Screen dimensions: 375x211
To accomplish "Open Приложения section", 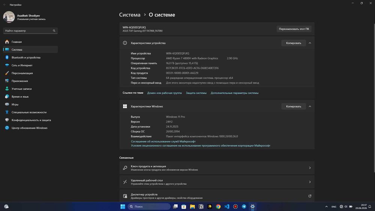I will click(x=30, y=81).
